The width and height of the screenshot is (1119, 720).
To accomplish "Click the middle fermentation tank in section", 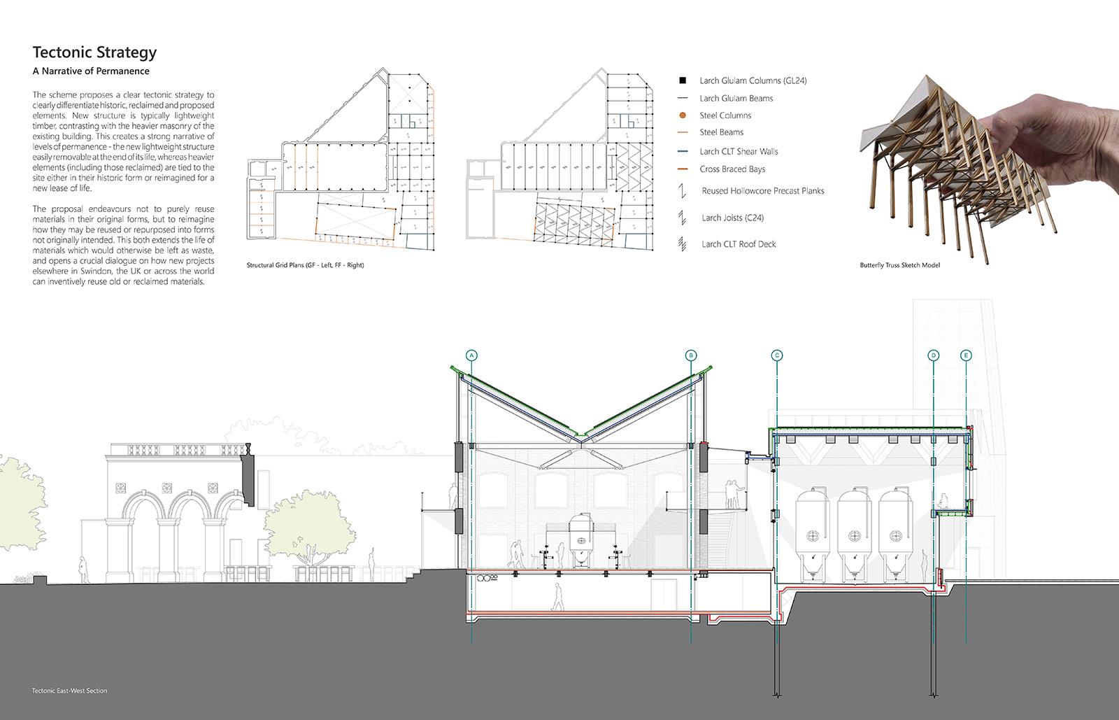I will (853, 532).
